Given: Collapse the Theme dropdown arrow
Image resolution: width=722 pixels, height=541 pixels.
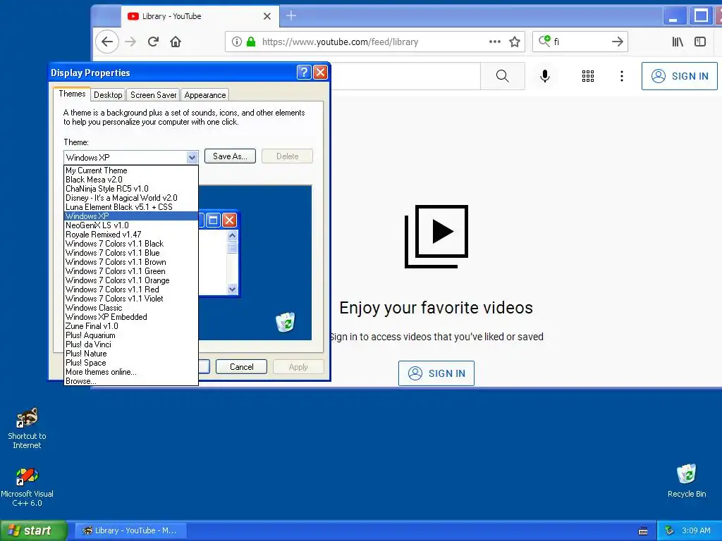Looking at the screenshot, I should (x=192, y=157).
